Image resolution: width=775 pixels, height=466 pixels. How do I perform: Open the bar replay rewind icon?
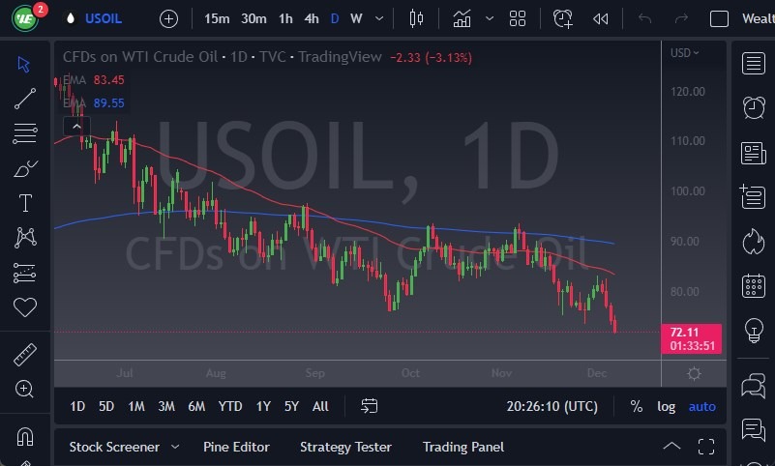(x=601, y=18)
